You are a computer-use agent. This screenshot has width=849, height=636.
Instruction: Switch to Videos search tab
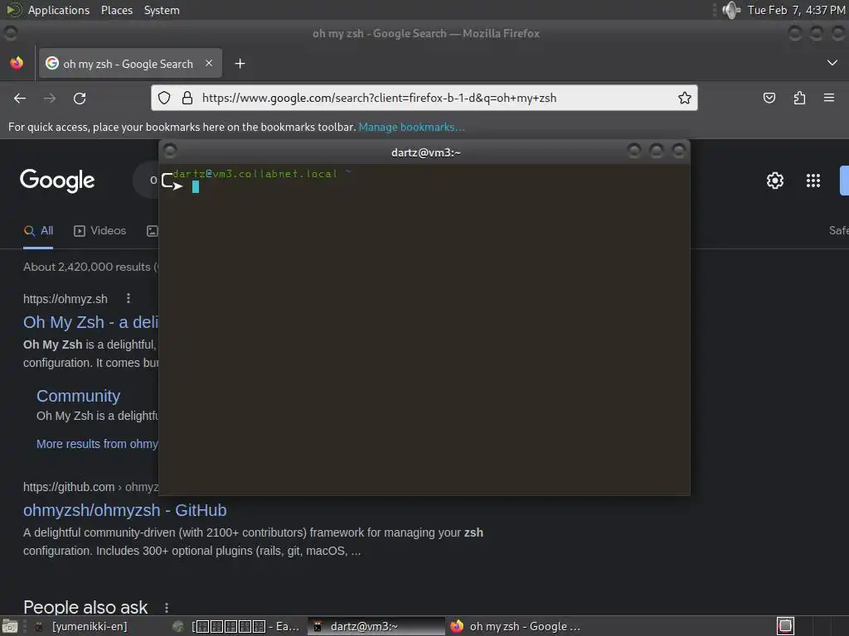(99, 230)
